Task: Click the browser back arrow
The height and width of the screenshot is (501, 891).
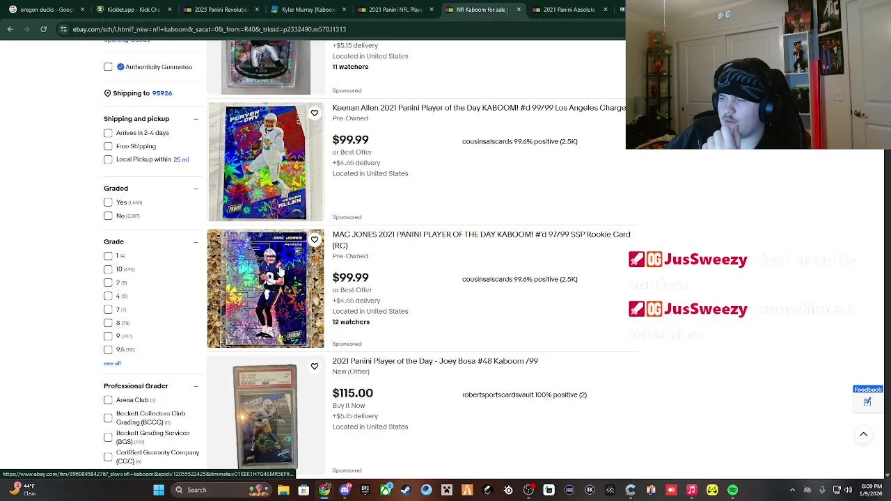Action: point(10,29)
